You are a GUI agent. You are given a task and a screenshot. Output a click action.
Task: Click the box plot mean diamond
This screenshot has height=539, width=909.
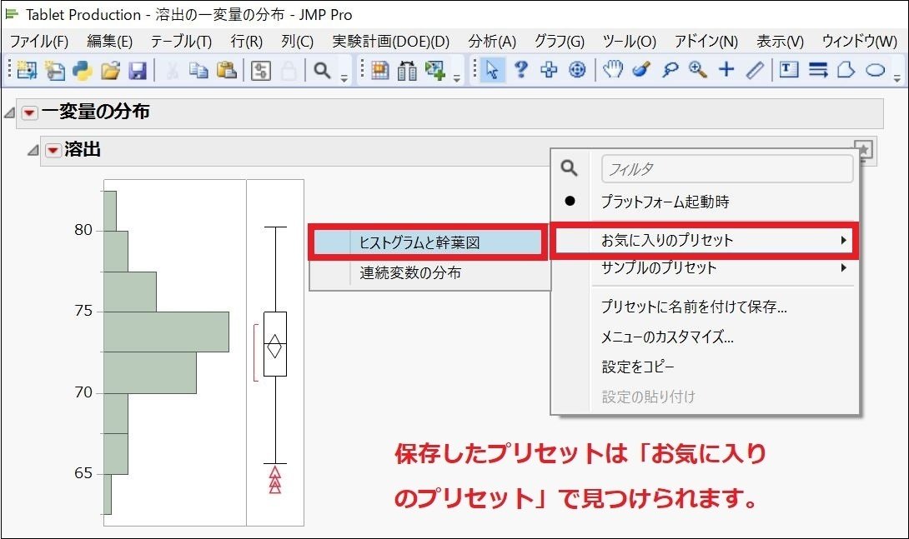tap(275, 345)
